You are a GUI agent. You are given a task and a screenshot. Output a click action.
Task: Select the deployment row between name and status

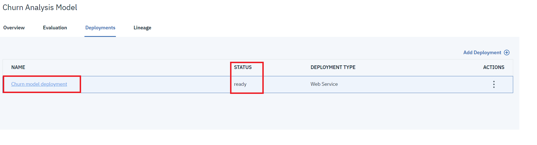tap(154, 84)
